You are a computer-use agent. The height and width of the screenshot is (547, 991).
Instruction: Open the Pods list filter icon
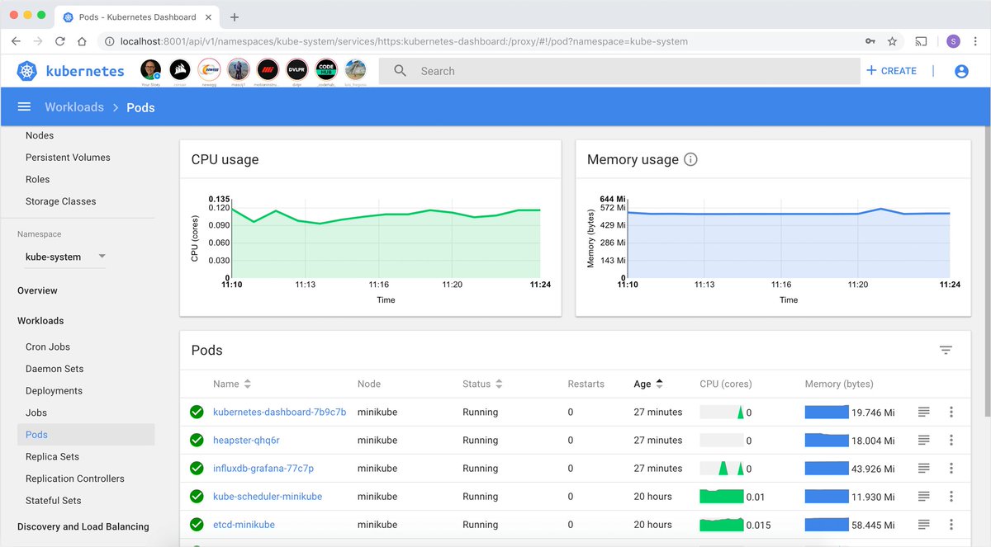946,350
